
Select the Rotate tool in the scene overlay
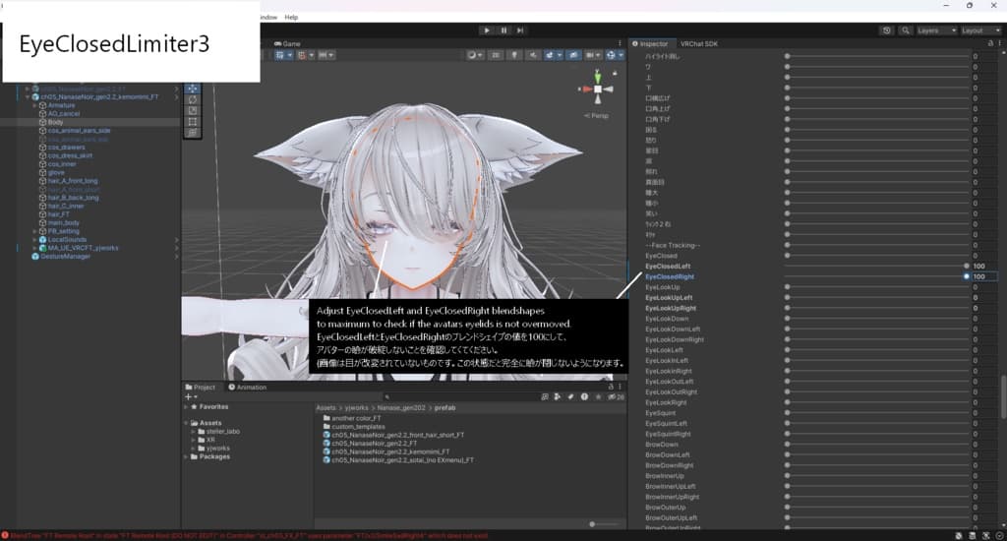[x=192, y=99]
